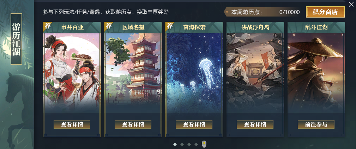Click 查看详情 under 决战浮舟岛
Viewport: 356px width, 149px height.
click(255, 124)
